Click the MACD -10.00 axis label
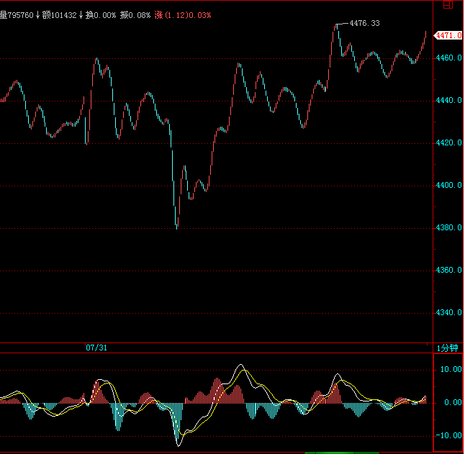Screen dimensions: 465x454 pyautogui.click(x=449, y=435)
